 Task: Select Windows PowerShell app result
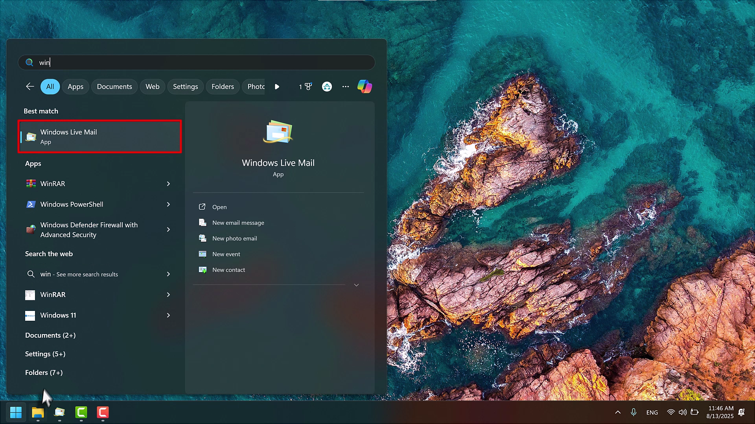pos(100,205)
